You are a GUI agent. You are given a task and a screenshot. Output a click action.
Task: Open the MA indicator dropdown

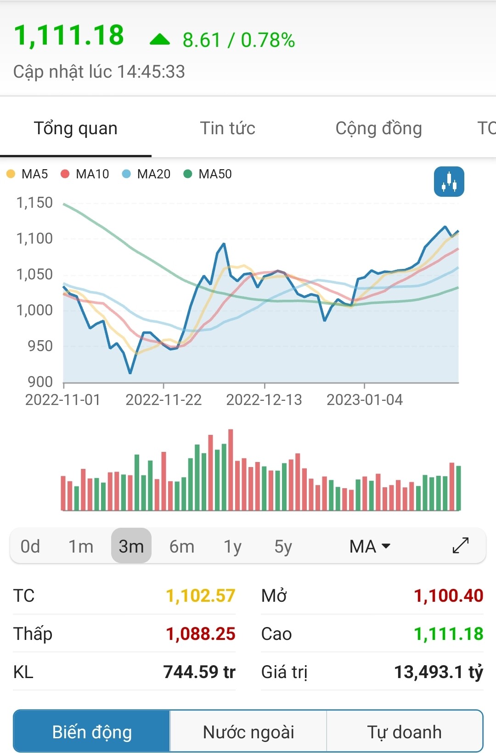369,546
